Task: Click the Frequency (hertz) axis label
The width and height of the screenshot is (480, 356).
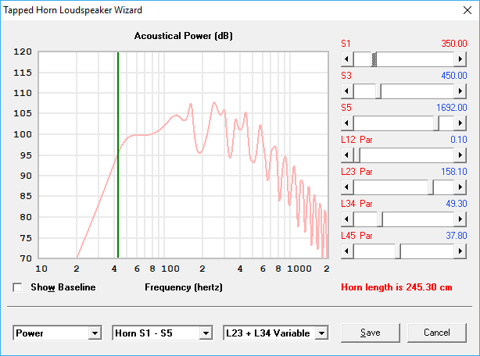Action: 184,287
